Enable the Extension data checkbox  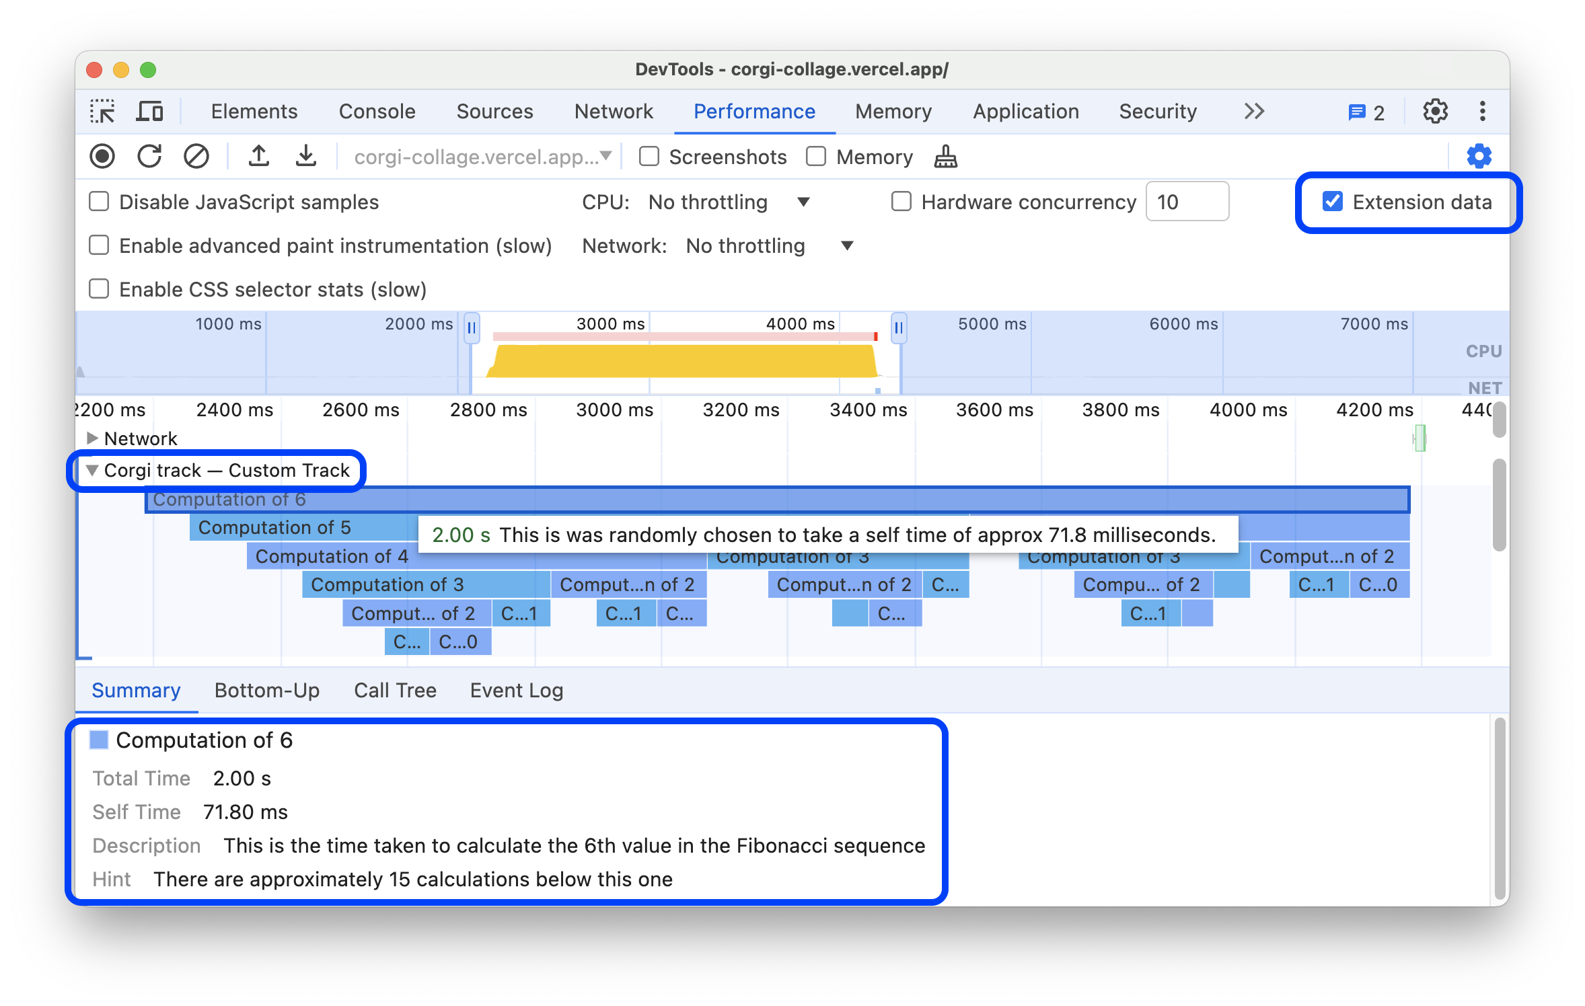point(1331,202)
